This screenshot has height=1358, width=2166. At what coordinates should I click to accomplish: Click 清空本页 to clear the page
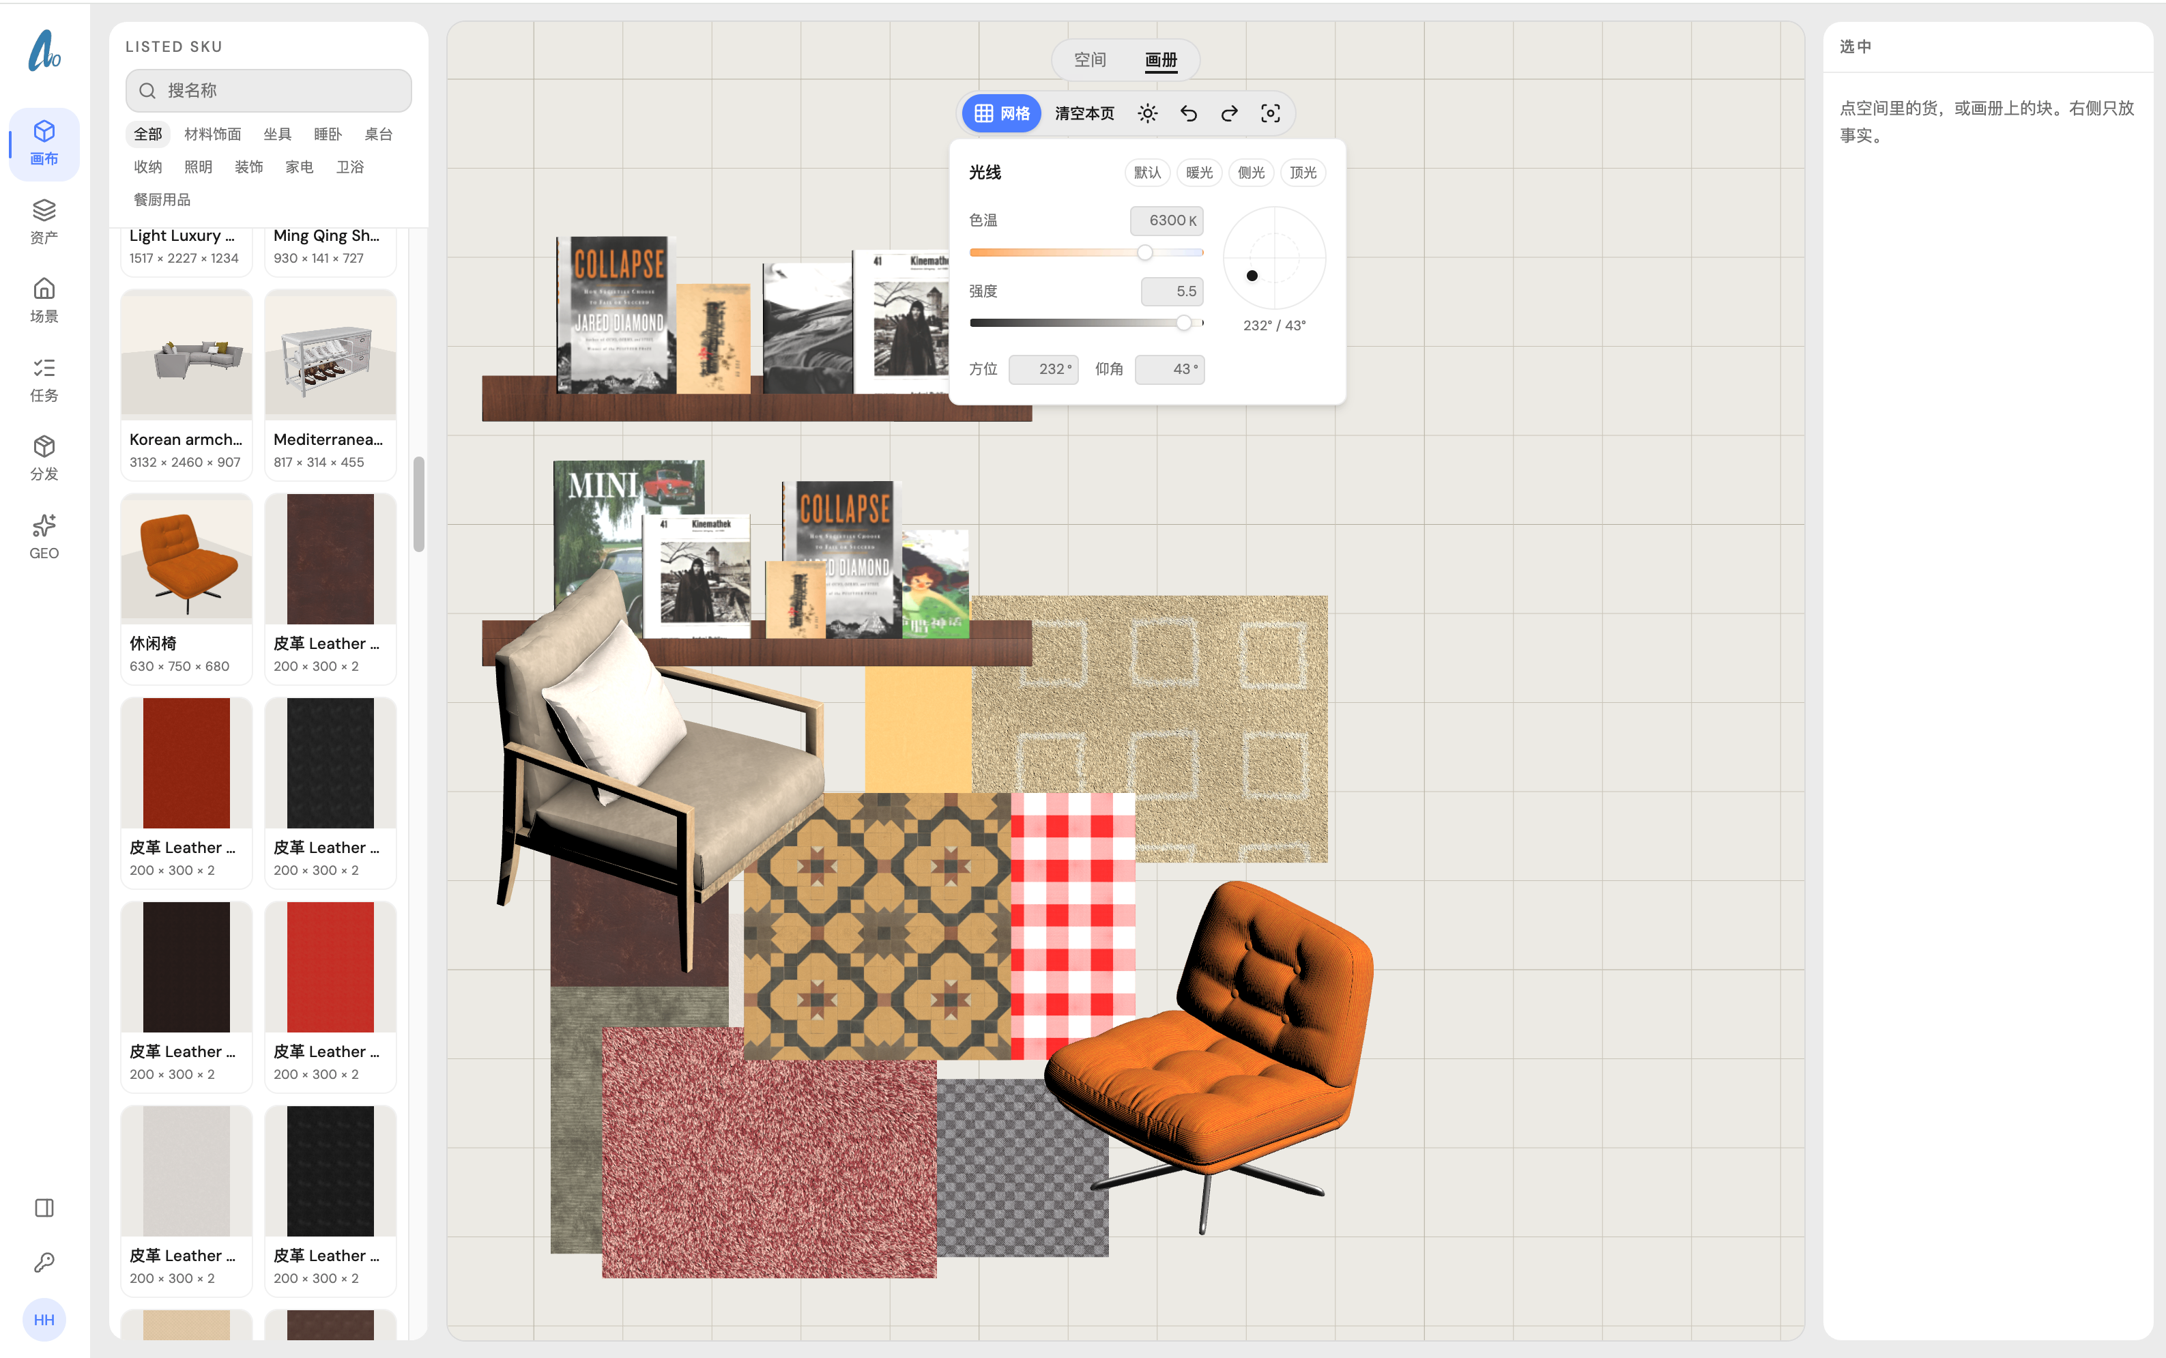coord(1085,113)
